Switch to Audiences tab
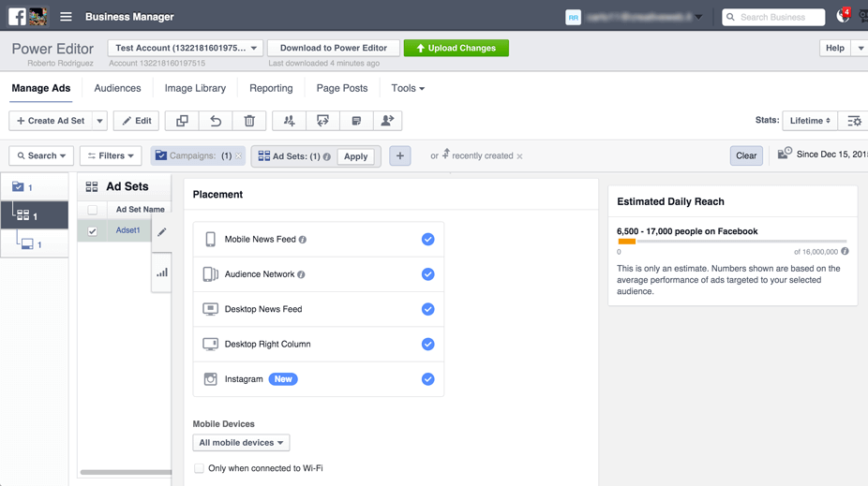Screen dimensions: 868x486 coord(117,88)
